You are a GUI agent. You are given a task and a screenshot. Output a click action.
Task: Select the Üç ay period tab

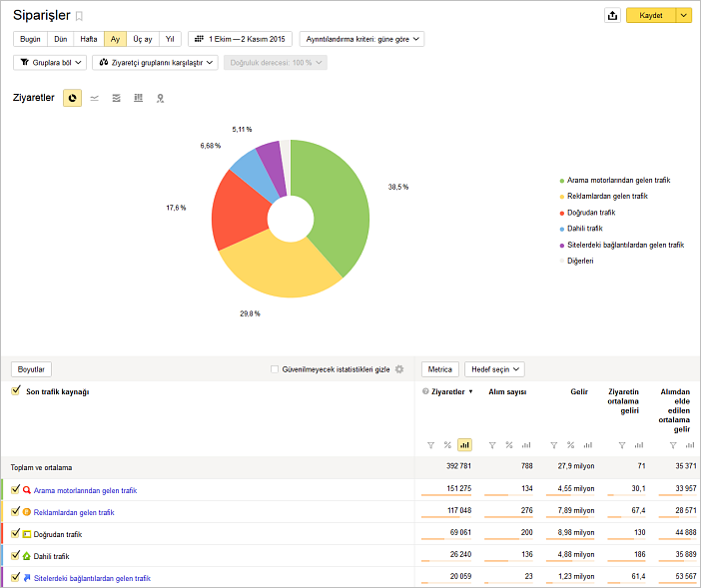click(143, 39)
